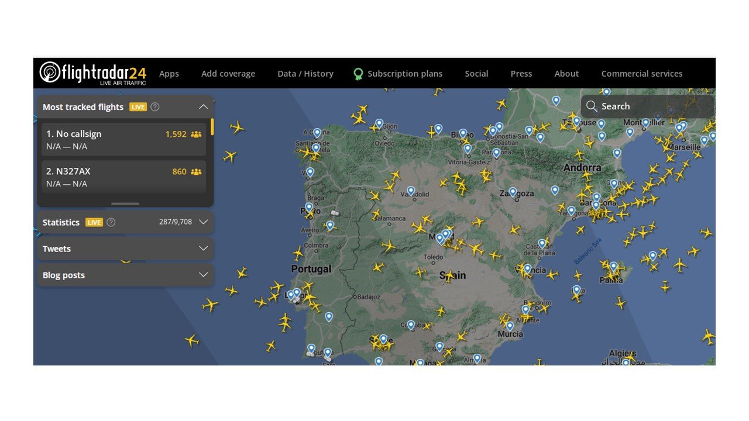The height and width of the screenshot is (421, 749).
Task: Open Subscription plans
Action: (405, 74)
